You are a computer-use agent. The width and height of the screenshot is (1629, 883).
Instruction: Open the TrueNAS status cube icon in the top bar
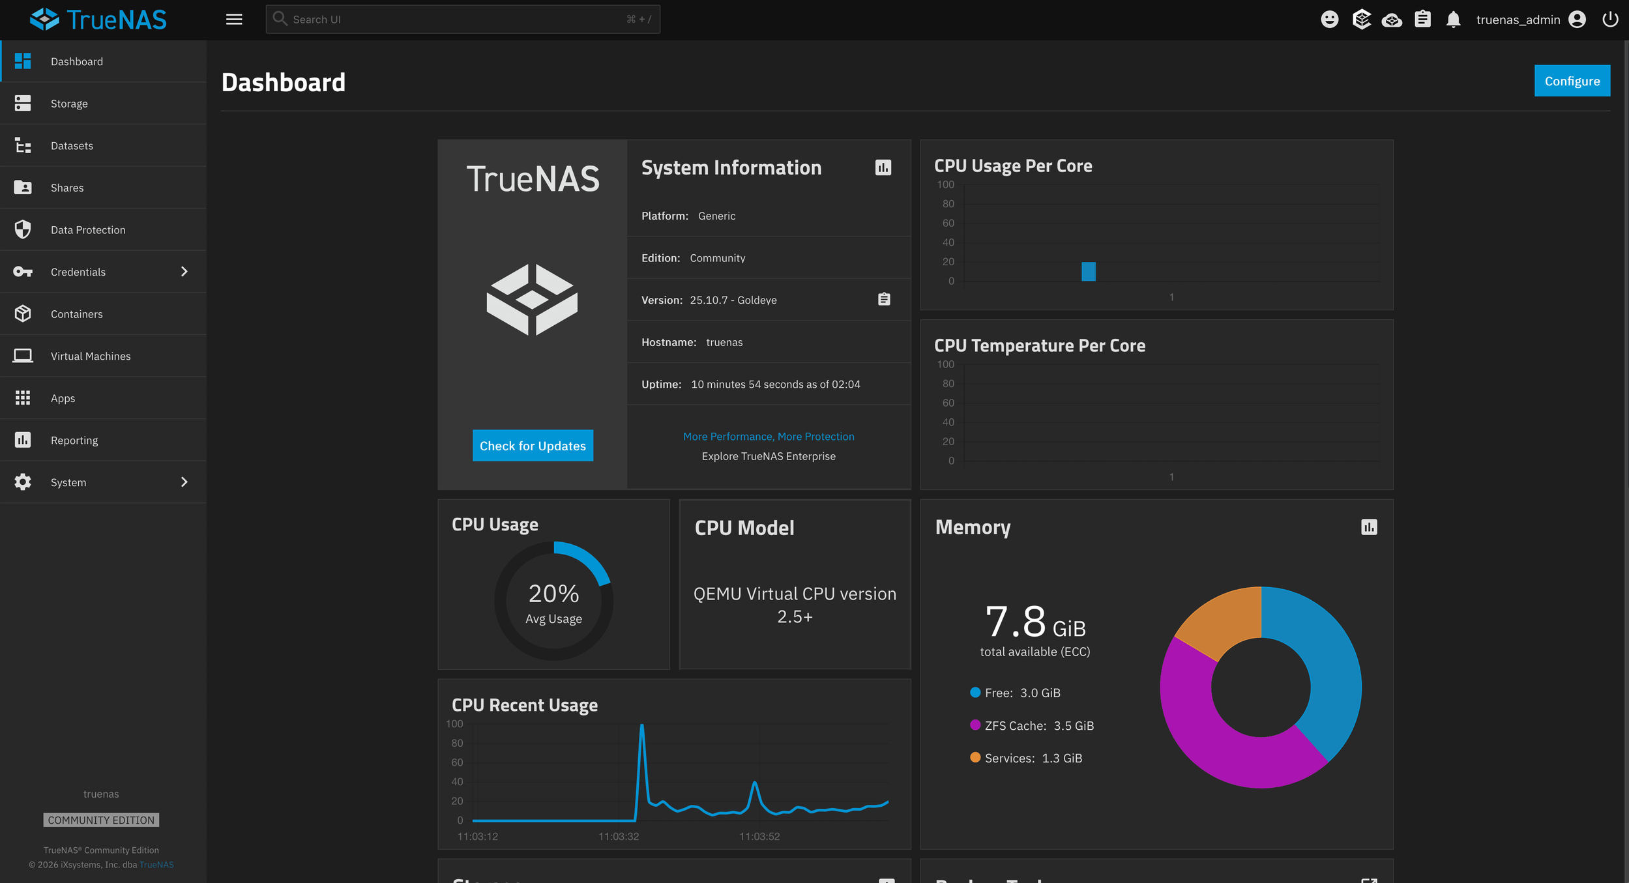1361,20
